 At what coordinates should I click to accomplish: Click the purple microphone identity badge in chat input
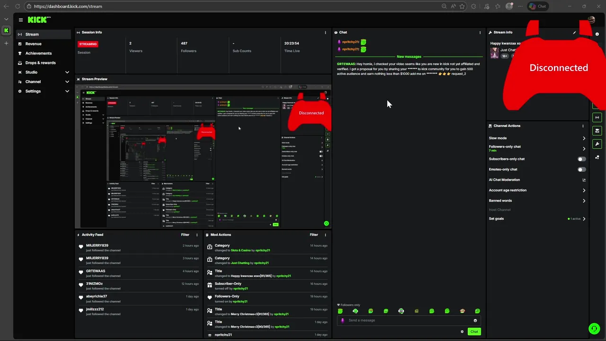point(343,321)
